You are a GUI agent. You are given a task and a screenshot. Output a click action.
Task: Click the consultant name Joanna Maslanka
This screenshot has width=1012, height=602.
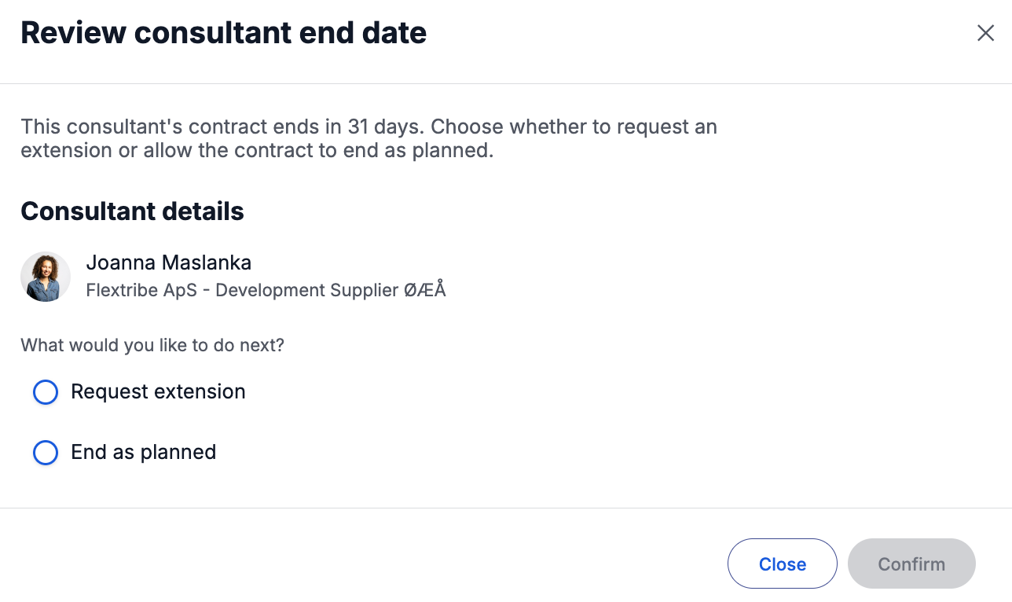pos(169,262)
